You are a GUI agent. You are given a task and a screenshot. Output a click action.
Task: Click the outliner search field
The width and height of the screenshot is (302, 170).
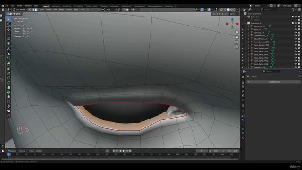(270, 9)
